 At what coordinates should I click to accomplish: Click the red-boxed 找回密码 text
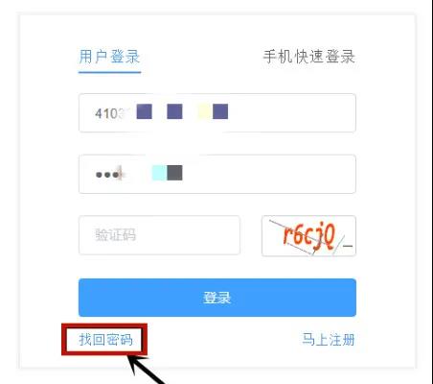pos(105,340)
